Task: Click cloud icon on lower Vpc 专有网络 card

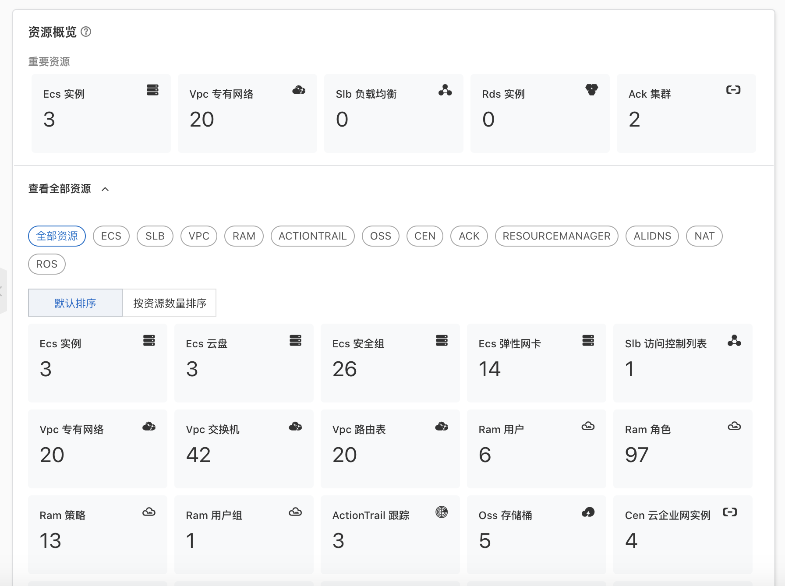Action: tap(149, 426)
